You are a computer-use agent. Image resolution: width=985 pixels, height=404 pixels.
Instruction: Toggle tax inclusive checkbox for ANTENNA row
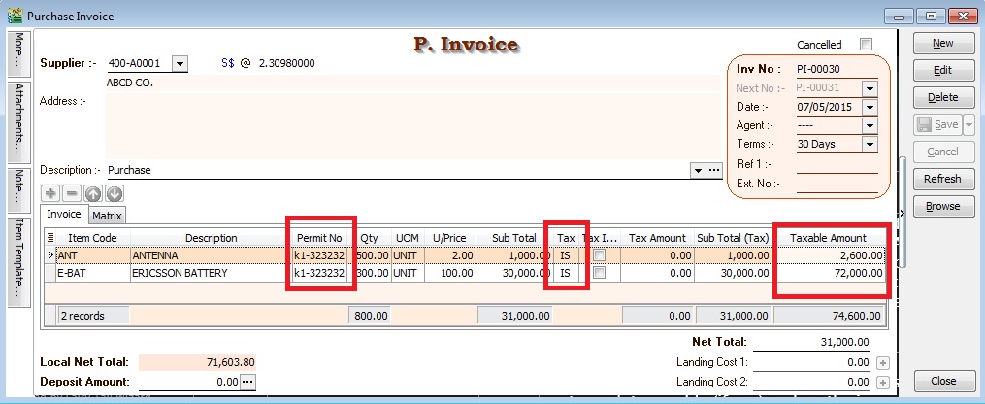click(600, 255)
